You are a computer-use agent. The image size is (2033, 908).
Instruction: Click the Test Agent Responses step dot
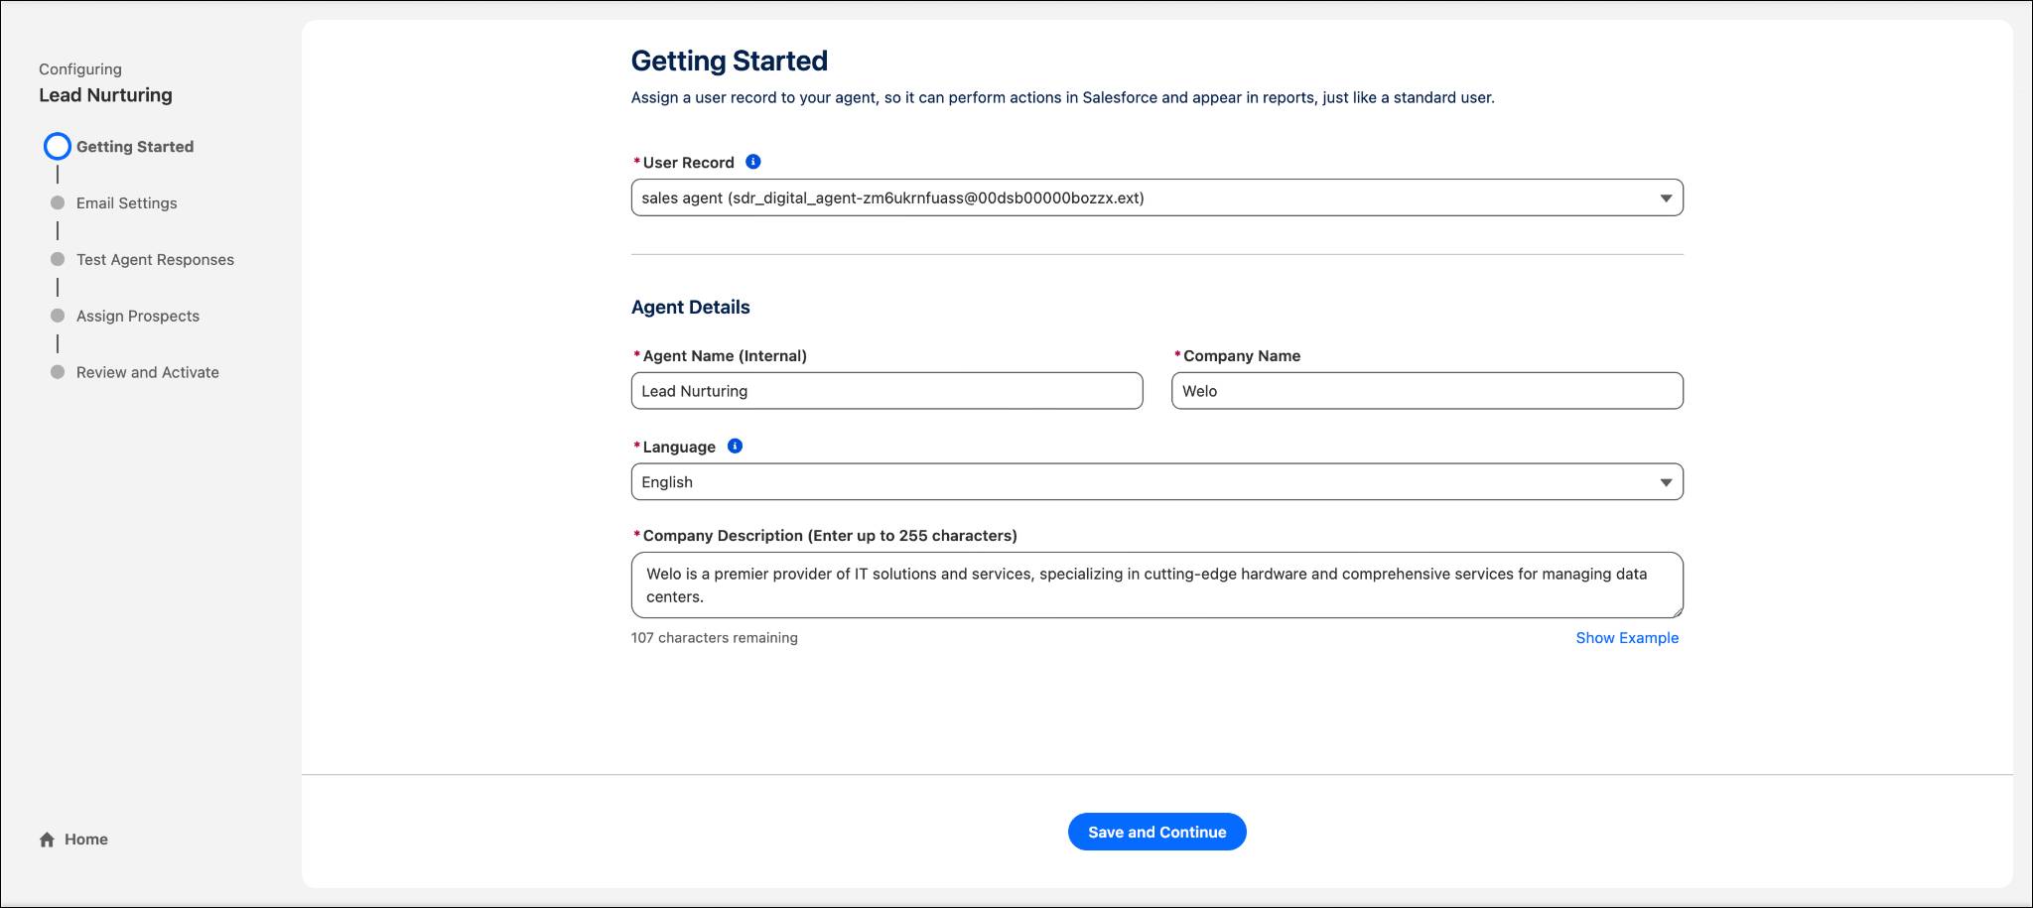click(58, 259)
